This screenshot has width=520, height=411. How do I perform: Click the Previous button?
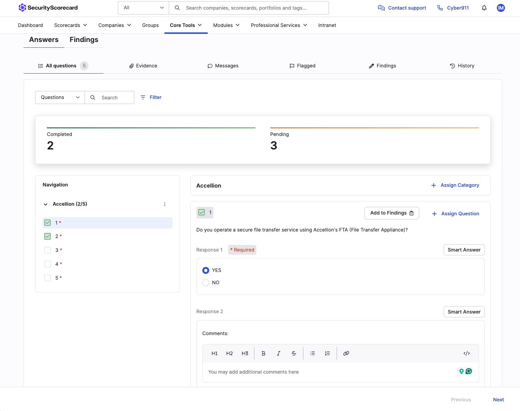pyautogui.click(x=461, y=400)
